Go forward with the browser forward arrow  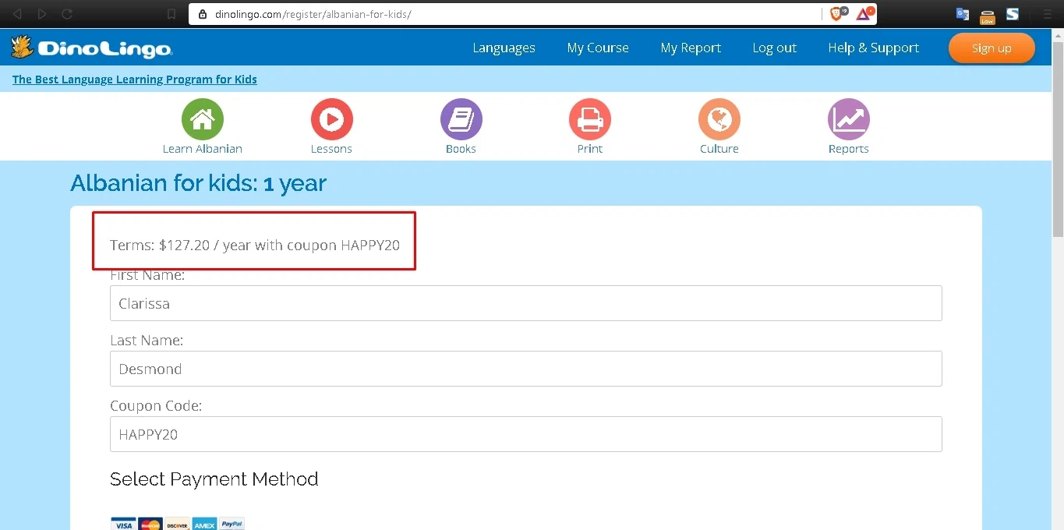coord(42,14)
